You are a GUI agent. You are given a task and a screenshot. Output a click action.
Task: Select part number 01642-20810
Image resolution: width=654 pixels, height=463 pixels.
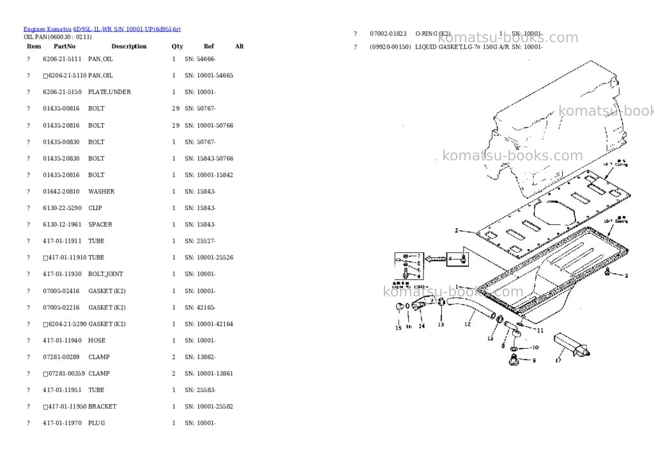61,192
